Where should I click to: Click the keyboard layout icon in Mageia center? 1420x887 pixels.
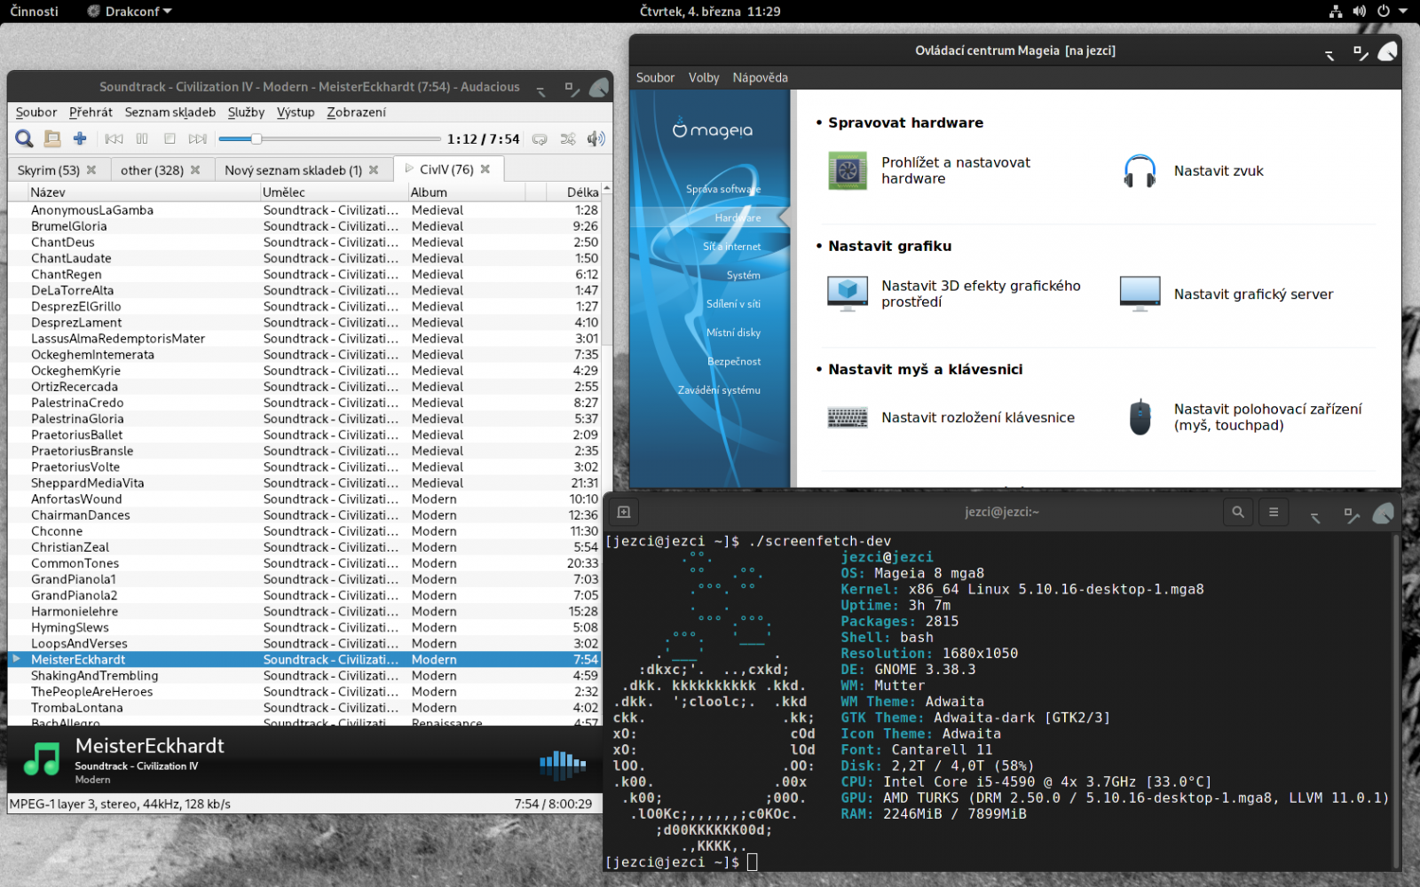[847, 417]
